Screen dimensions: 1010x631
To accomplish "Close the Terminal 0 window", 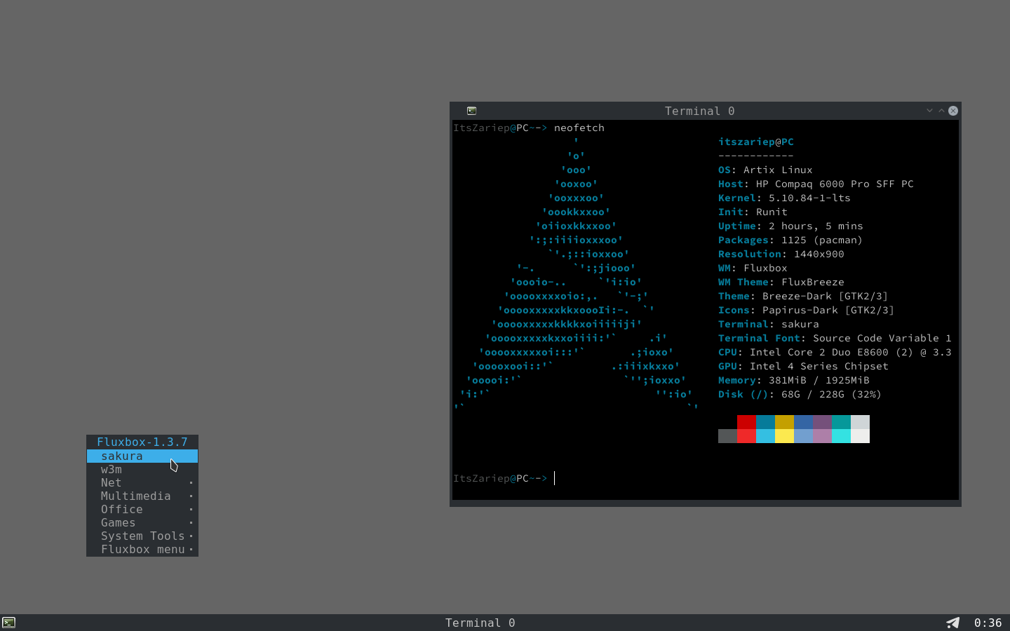I will tap(953, 111).
